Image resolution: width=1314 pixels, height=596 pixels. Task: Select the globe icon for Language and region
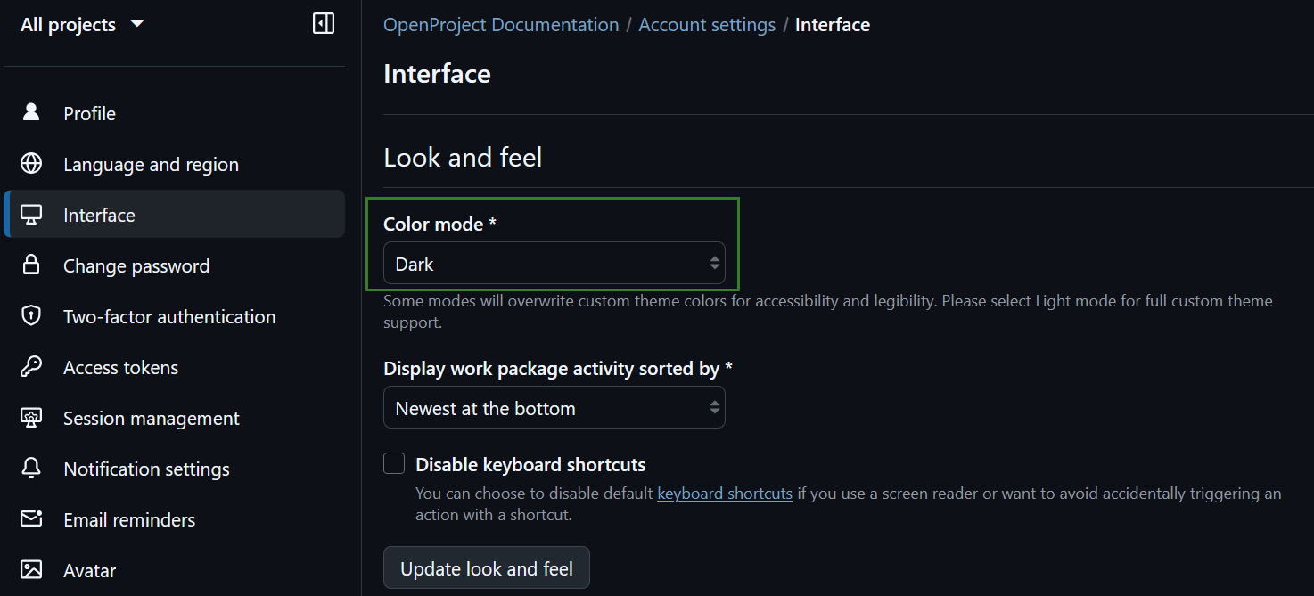31,164
